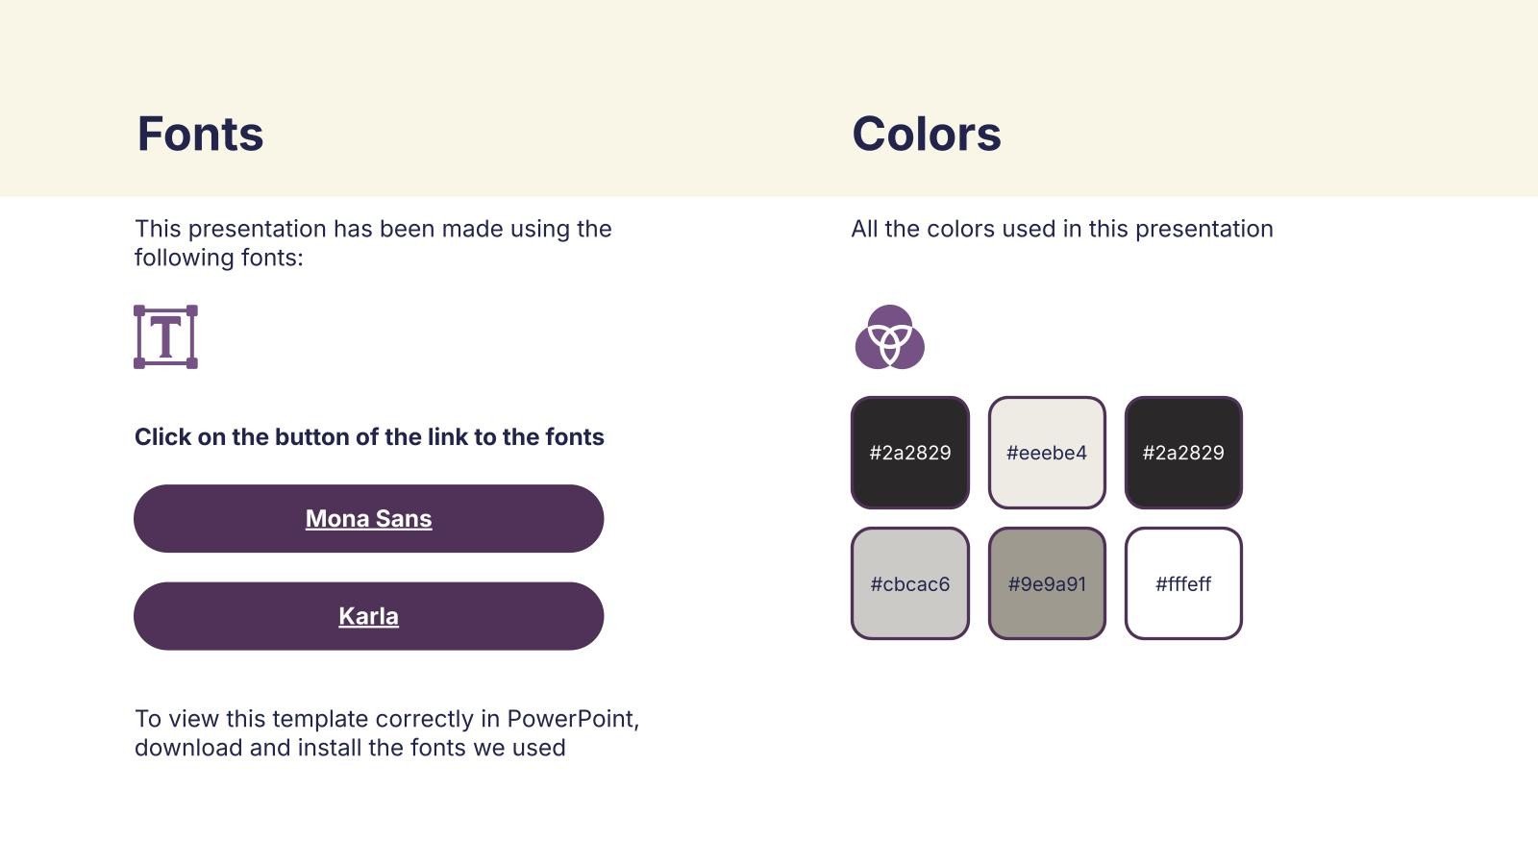Select the 'Colors' heading text

[x=926, y=134]
